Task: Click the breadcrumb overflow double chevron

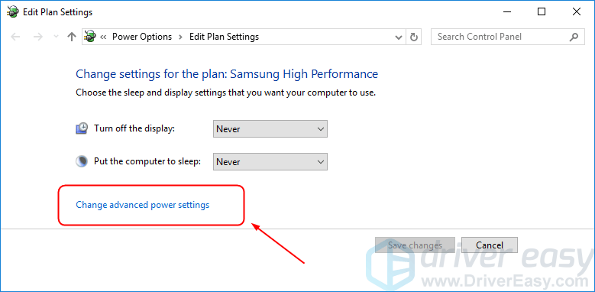Action: tap(103, 37)
